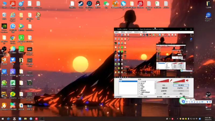Screen dimensions: 215x121
Task: Click the 设定... button in OBS
Action: point(165,85)
